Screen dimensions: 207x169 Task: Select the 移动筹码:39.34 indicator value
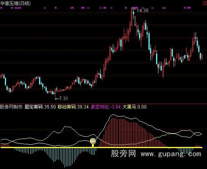(x=73, y=107)
